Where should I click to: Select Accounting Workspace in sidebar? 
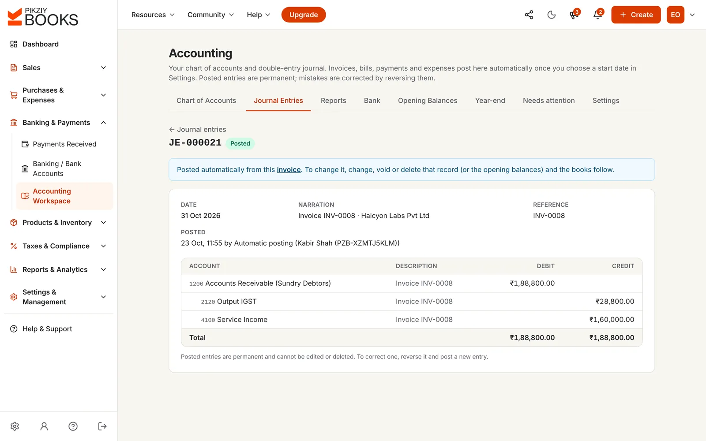[64, 196]
